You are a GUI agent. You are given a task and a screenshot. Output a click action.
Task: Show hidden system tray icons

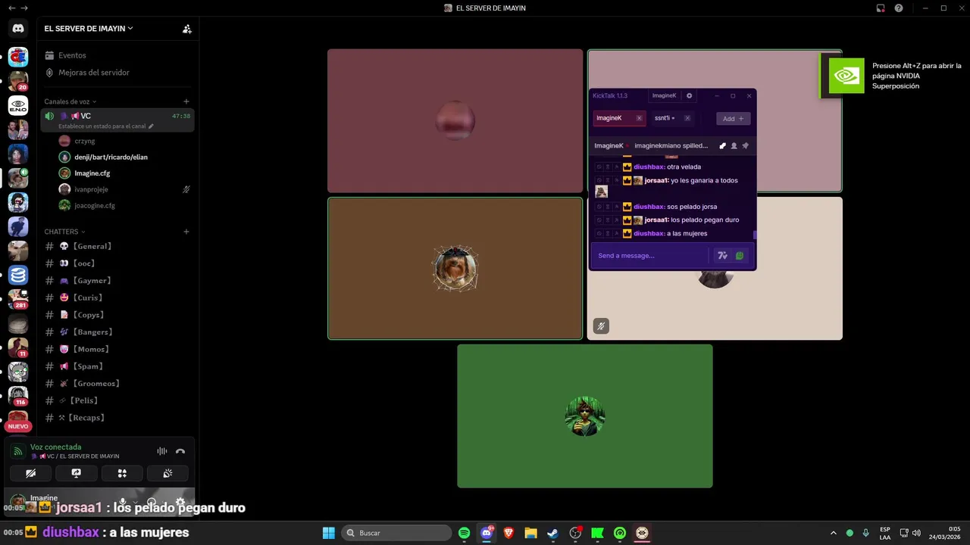[834, 533]
